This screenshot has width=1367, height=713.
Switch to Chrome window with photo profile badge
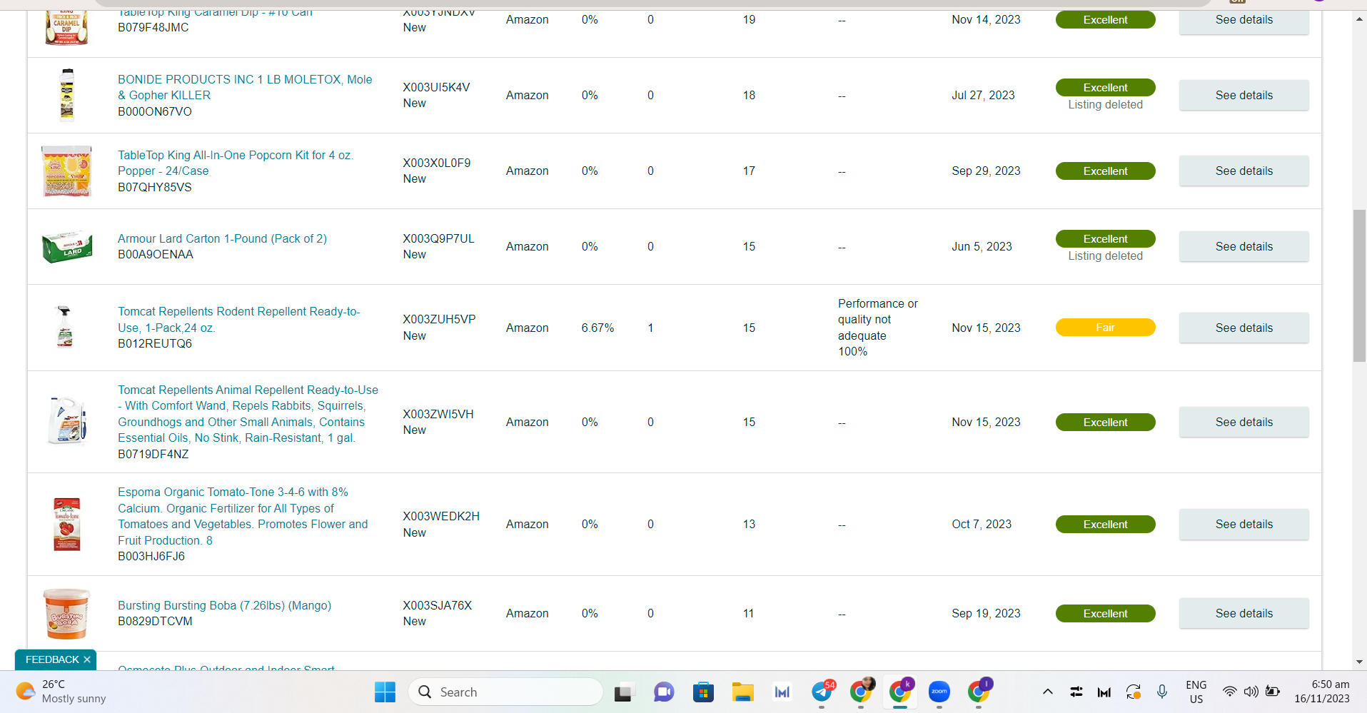point(861,692)
